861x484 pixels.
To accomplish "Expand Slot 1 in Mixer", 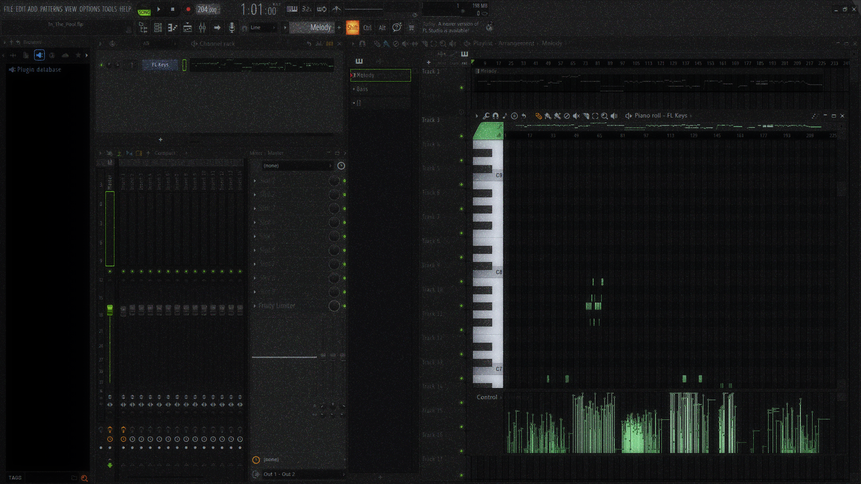I will tap(255, 181).
